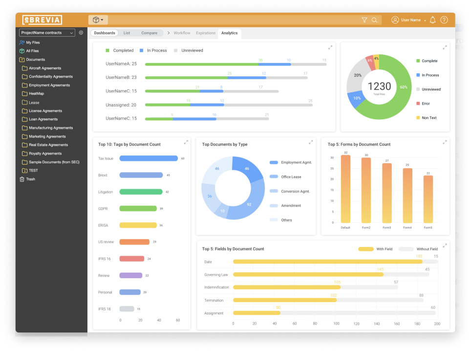471x351 pixels.
Task: Expand the user progress chart panel
Action: click(x=330, y=47)
